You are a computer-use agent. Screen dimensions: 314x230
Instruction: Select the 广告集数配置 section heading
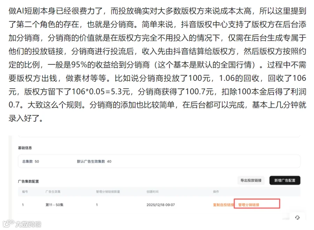click(x=29, y=181)
